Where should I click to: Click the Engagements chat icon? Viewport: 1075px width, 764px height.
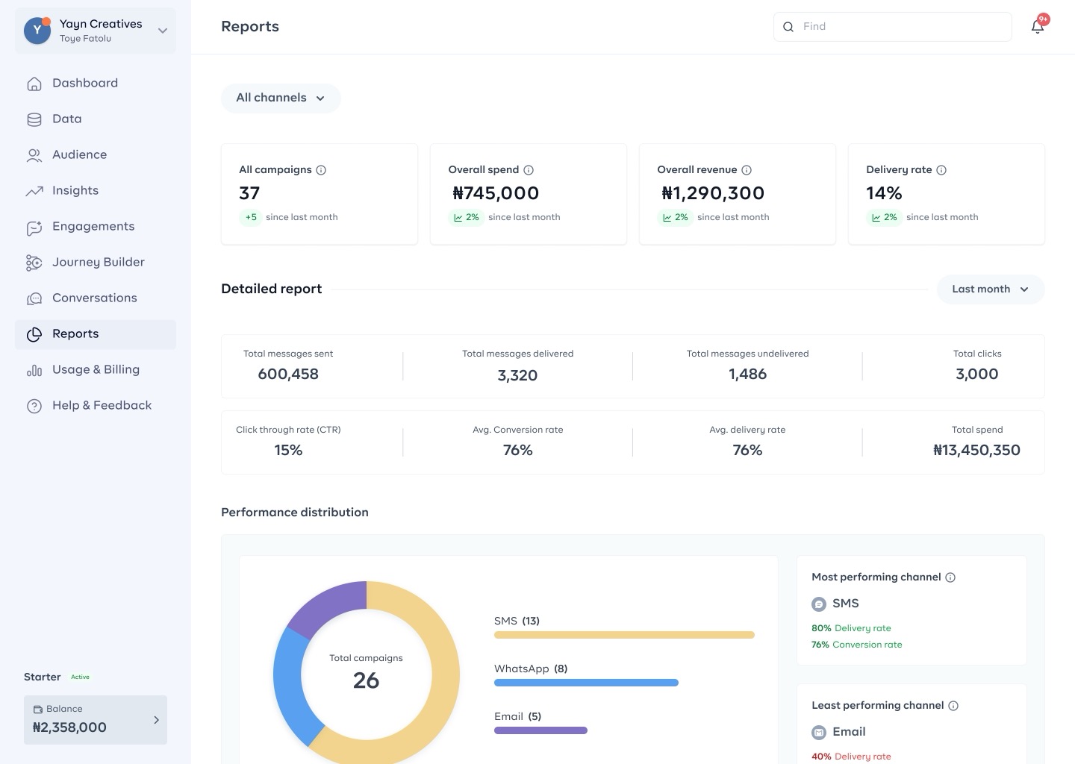click(x=34, y=228)
